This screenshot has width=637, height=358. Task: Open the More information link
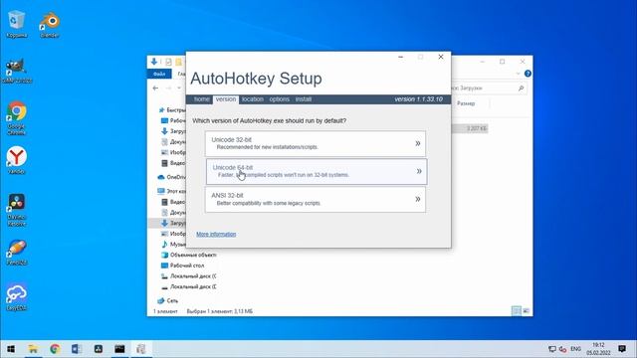(216, 235)
